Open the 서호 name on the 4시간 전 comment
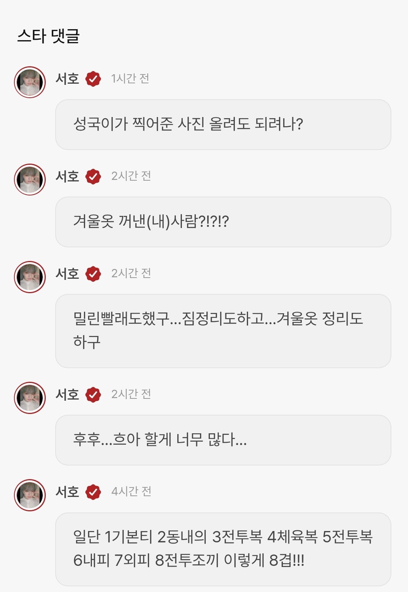 [67, 492]
